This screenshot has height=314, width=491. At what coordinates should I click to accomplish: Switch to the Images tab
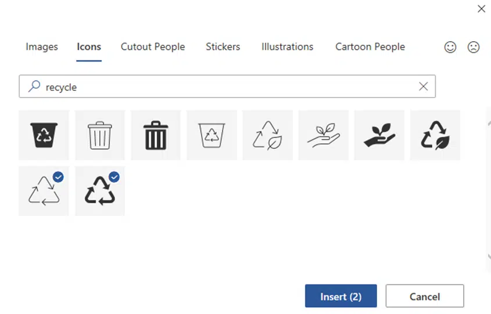42,46
